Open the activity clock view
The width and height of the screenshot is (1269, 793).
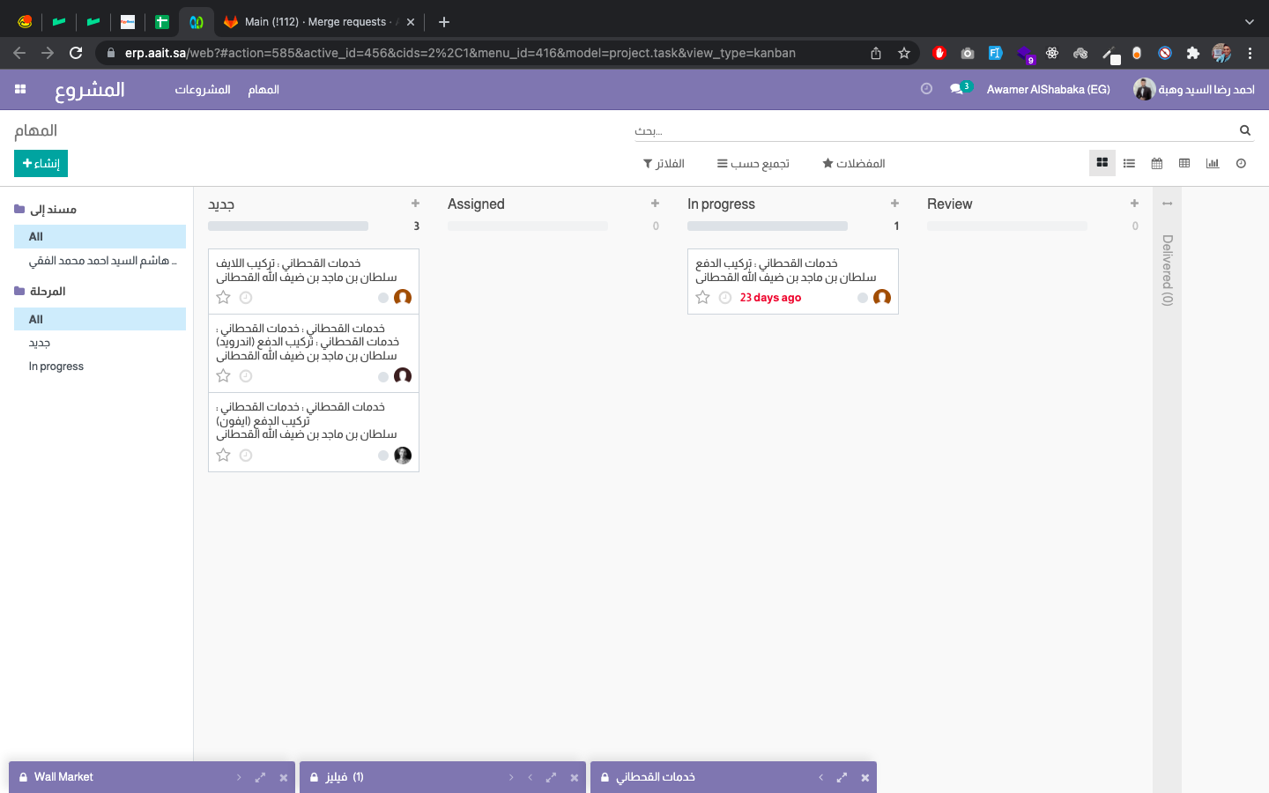tap(1241, 163)
